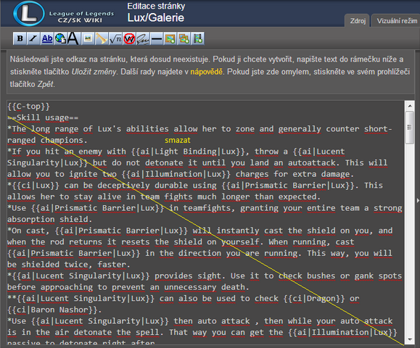Viewport: 420px width, 348px height.
Task: Toggle italic text formatting
Action: [33, 38]
